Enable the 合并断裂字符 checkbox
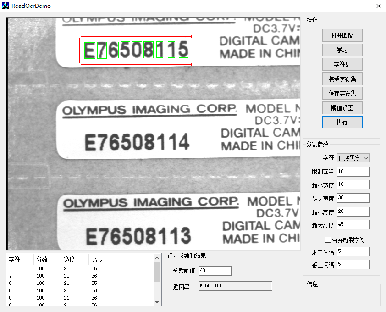 328,240
